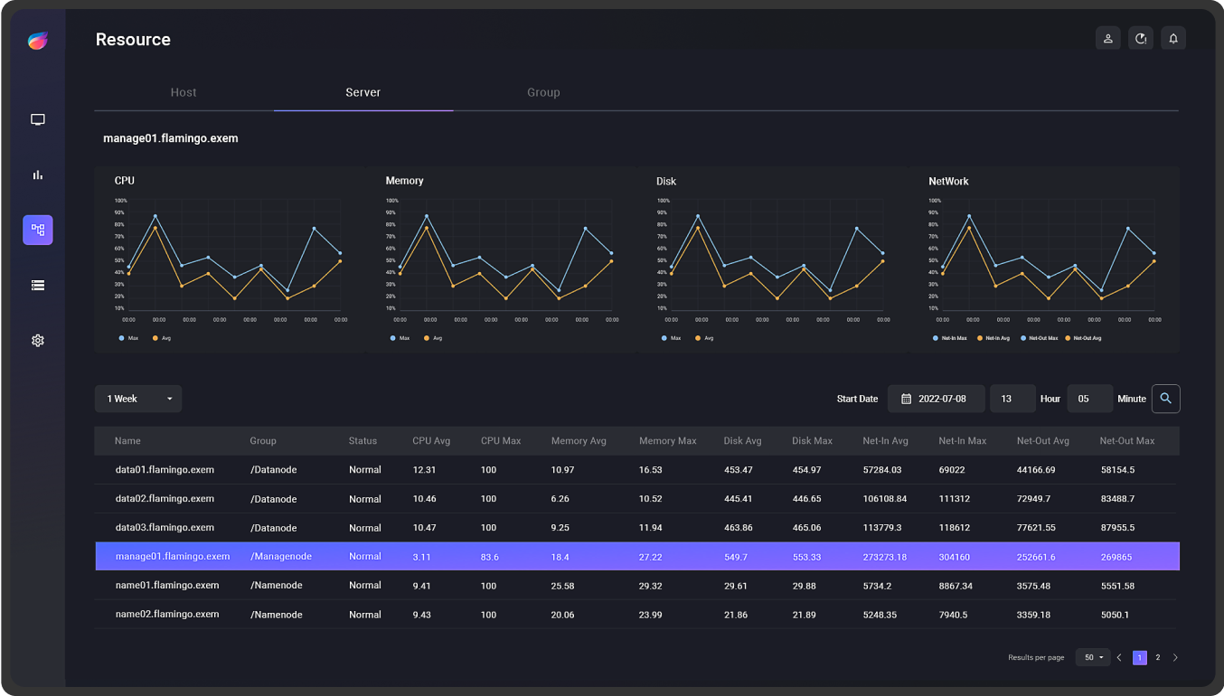Toggle the Avg legend in CPU chart
The height and width of the screenshot is (696, 1224).
[161, 338]
